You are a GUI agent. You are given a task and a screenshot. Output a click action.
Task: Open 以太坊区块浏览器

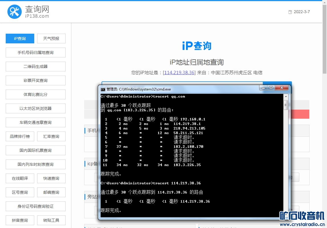pyautogui.click(x=36, y=108)
